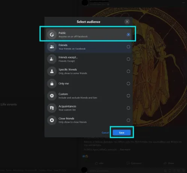Screen dimensions: 187x173
Task: Click the star icon beside Close friends
Action: (52, 120)
